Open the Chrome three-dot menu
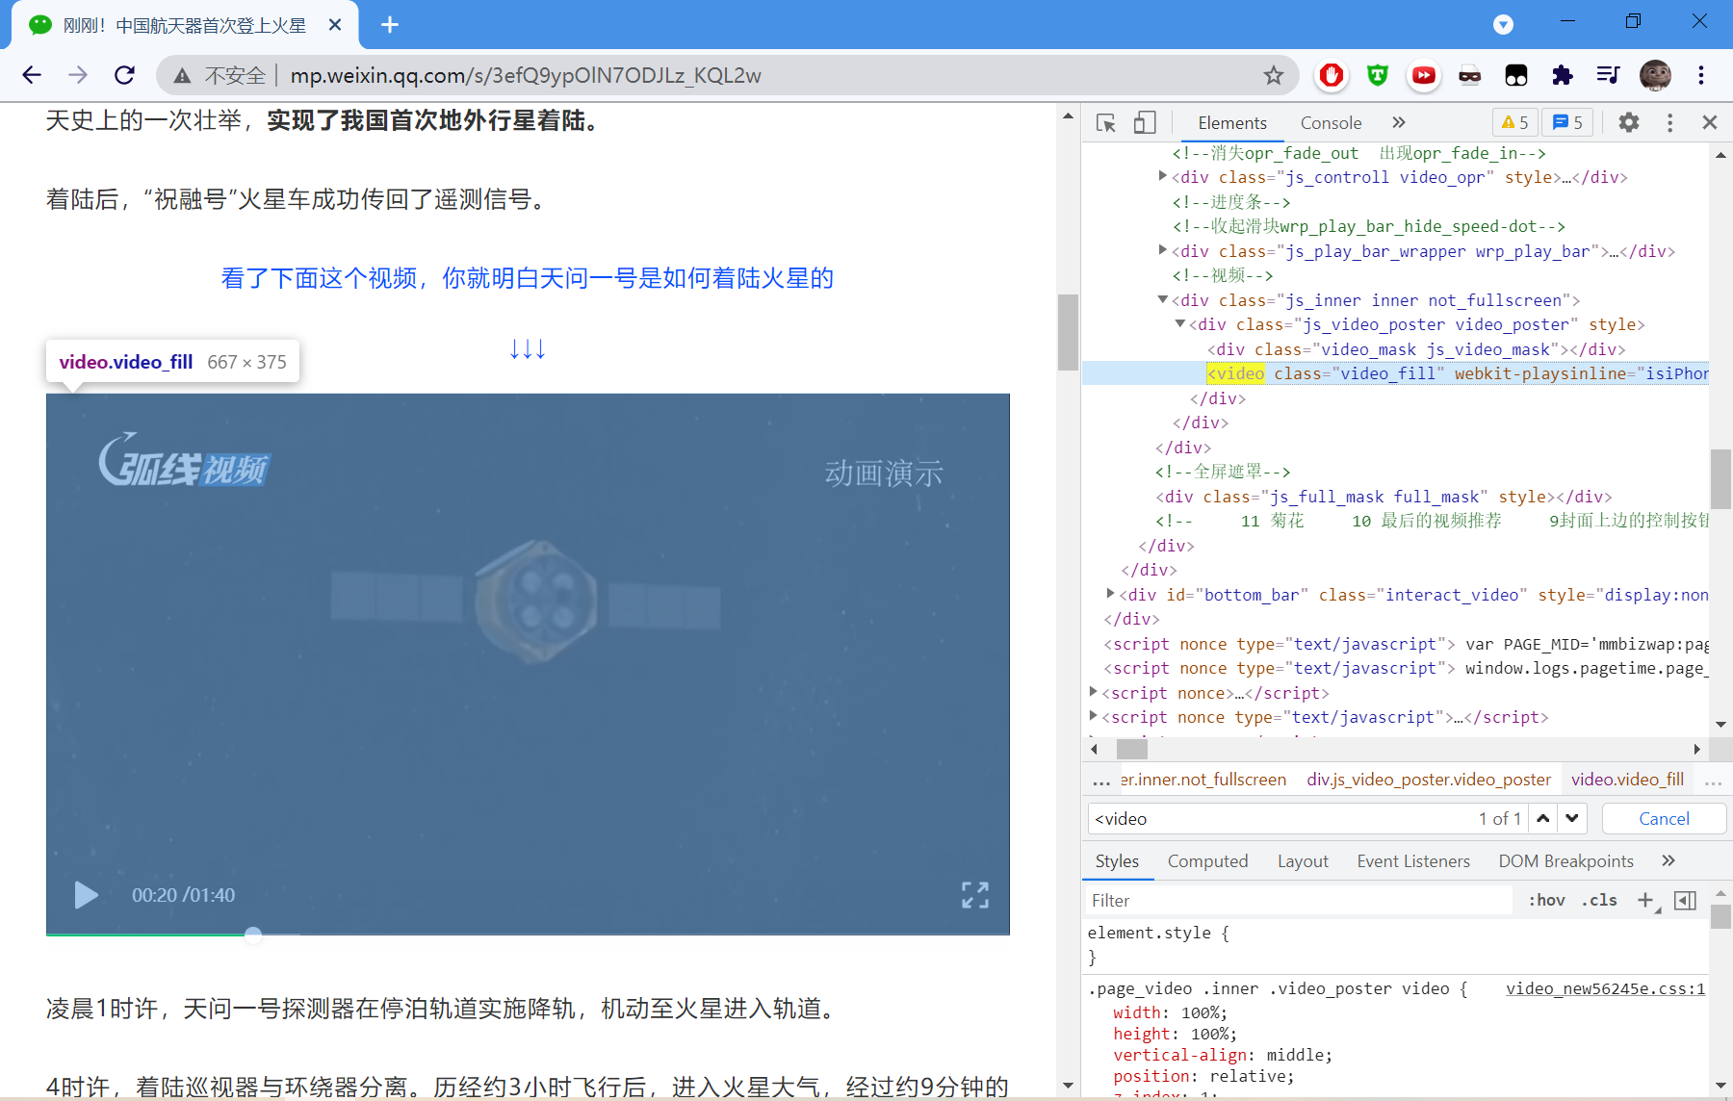This screenshot has width=1733, height=1101. coord(1701,75)
